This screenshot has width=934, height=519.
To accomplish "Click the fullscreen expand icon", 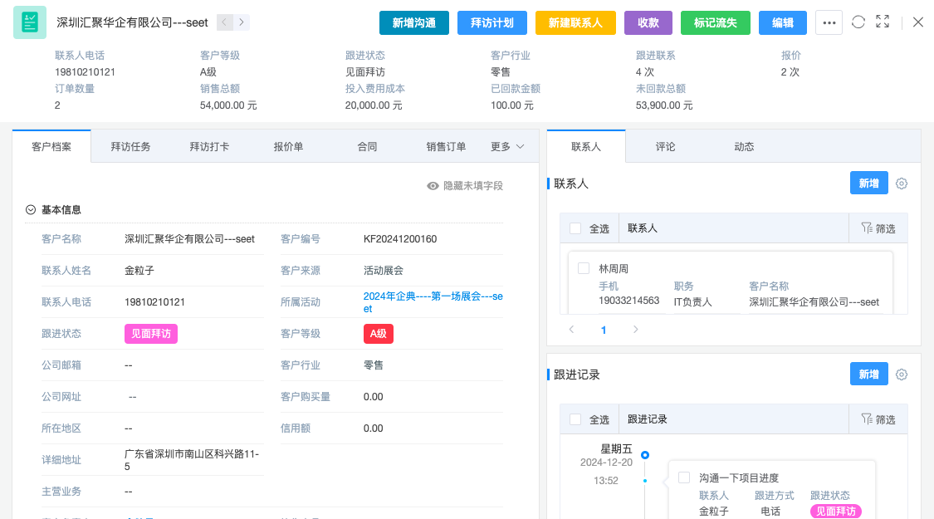I will pyautogui.click(x=883, y=22).
